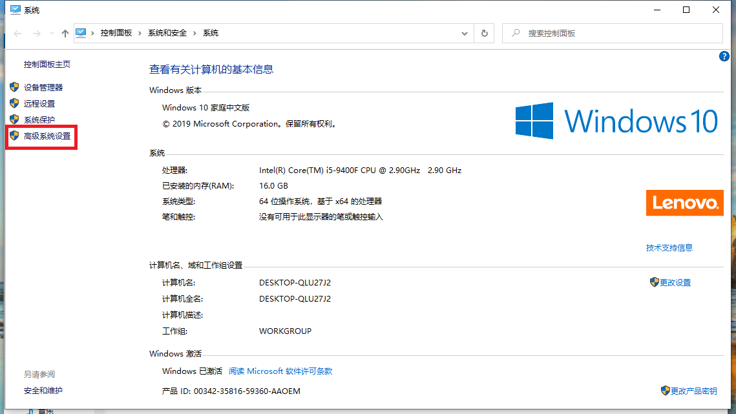736x414 pixels.
Task: Click 64 位操作系统 system type value
Action: tap(321, 202)
